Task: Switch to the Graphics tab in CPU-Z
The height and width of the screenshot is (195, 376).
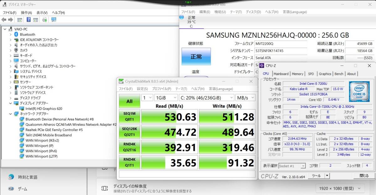Action: 325,74
